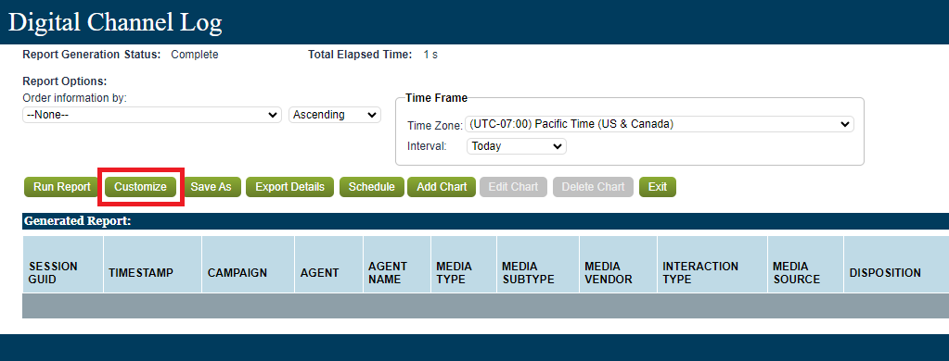Click the Save As button
Viewport: 949px width, 361px height.
point(212,187)
